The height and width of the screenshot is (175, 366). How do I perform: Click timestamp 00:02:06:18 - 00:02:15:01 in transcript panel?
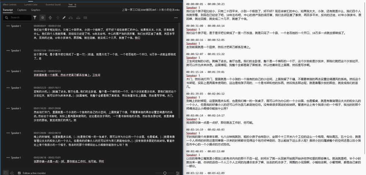(47, 158)
